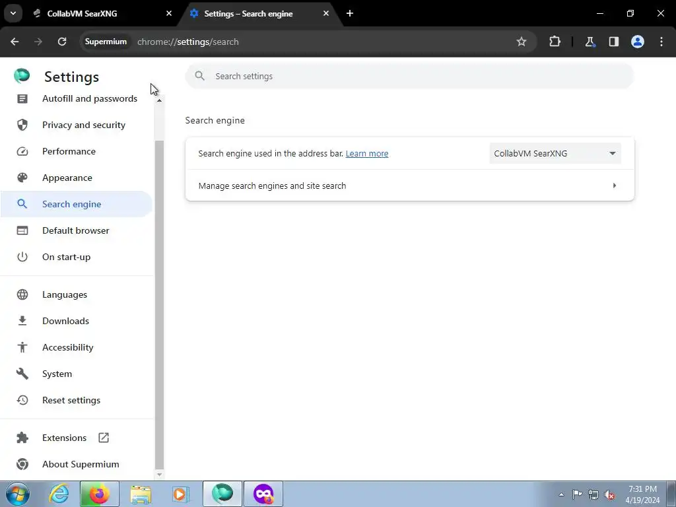Open the Learn more link

(367, 153)
